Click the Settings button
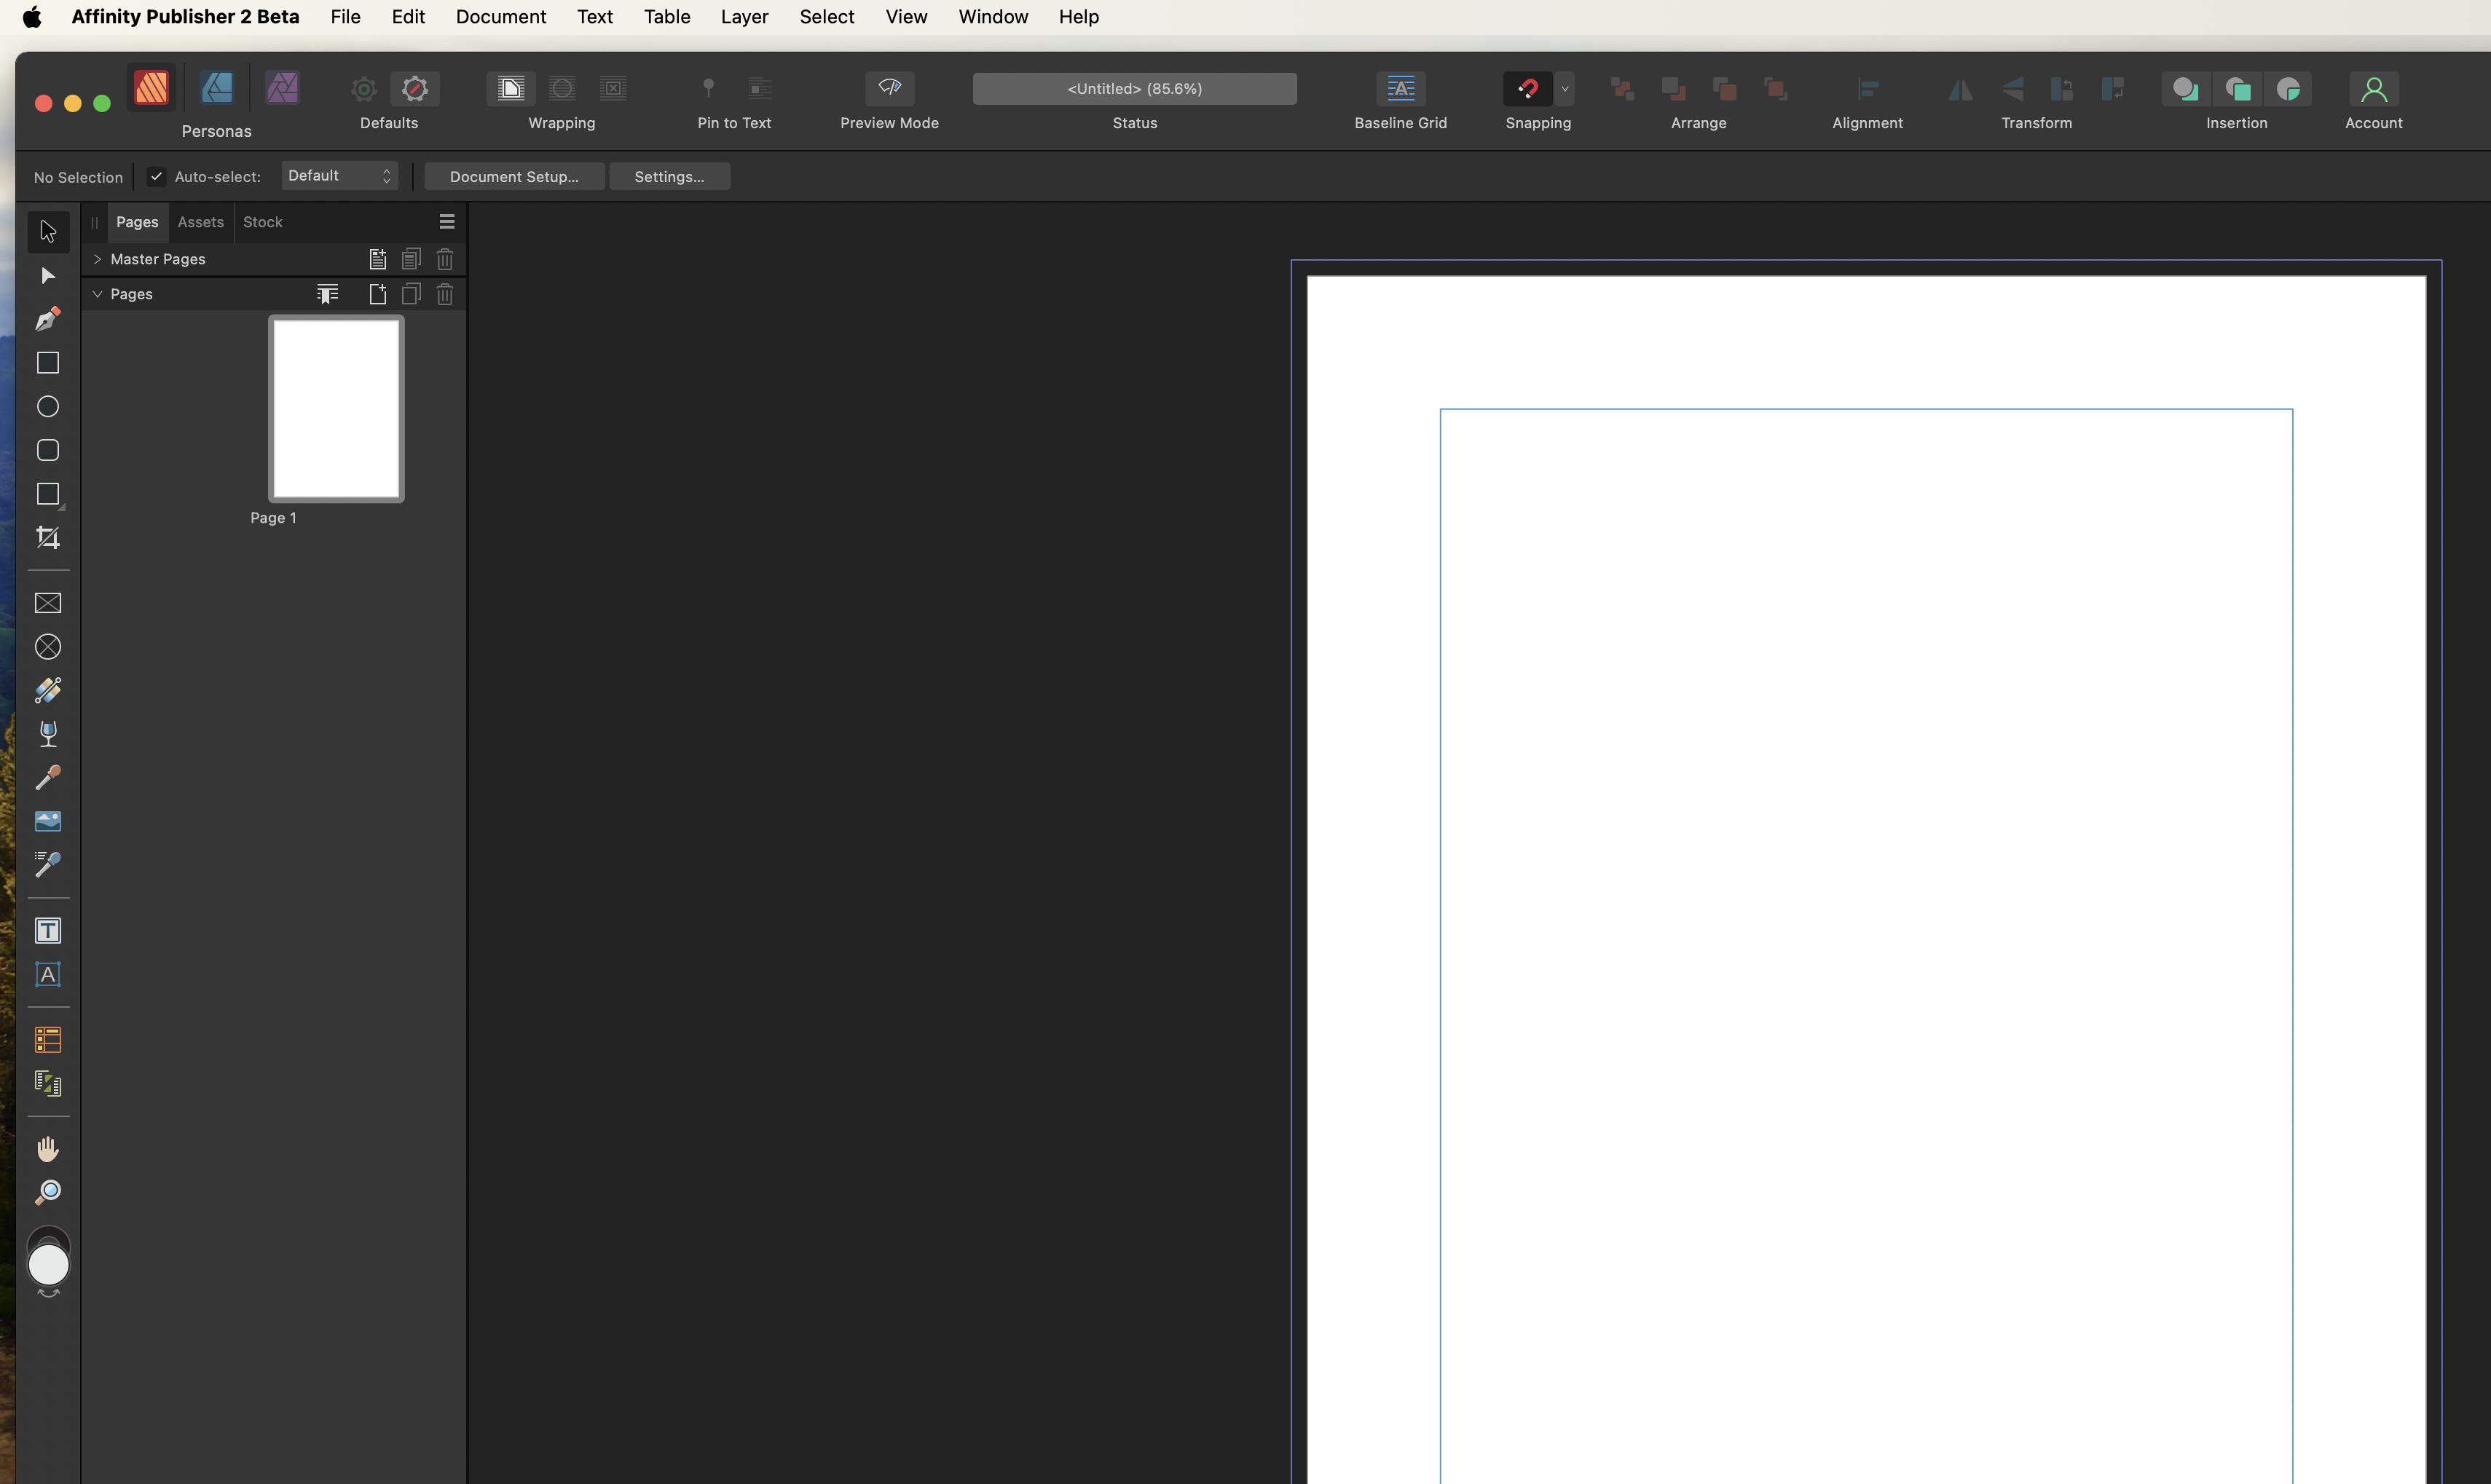Image resolution: width=2491 pixels, height=1484 pixels. [669, 177]
